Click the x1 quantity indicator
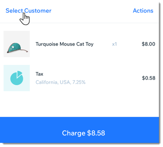This screenshot has height=147, width=163. coord(115,44)
